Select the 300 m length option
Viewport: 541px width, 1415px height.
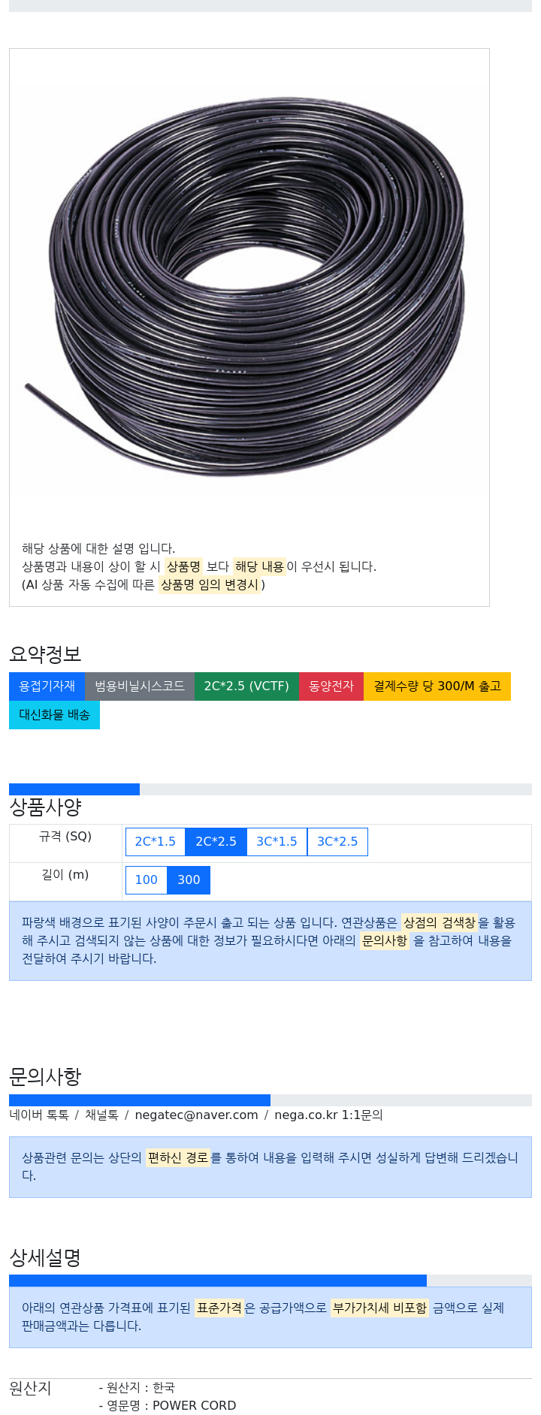(x=189, y=879)
